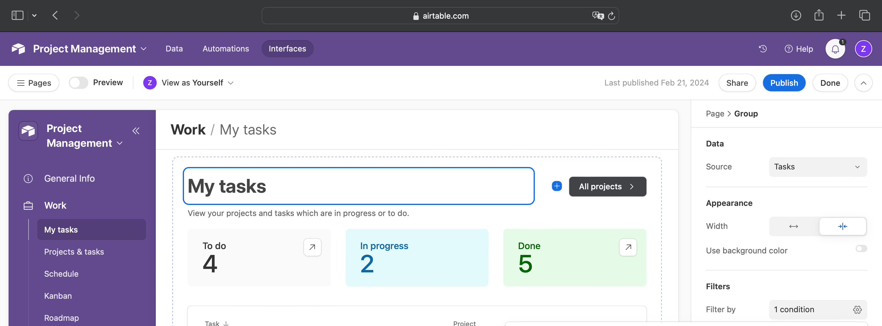Go back with the browser back arrow

pyautogui.click(x=55, y=15)
